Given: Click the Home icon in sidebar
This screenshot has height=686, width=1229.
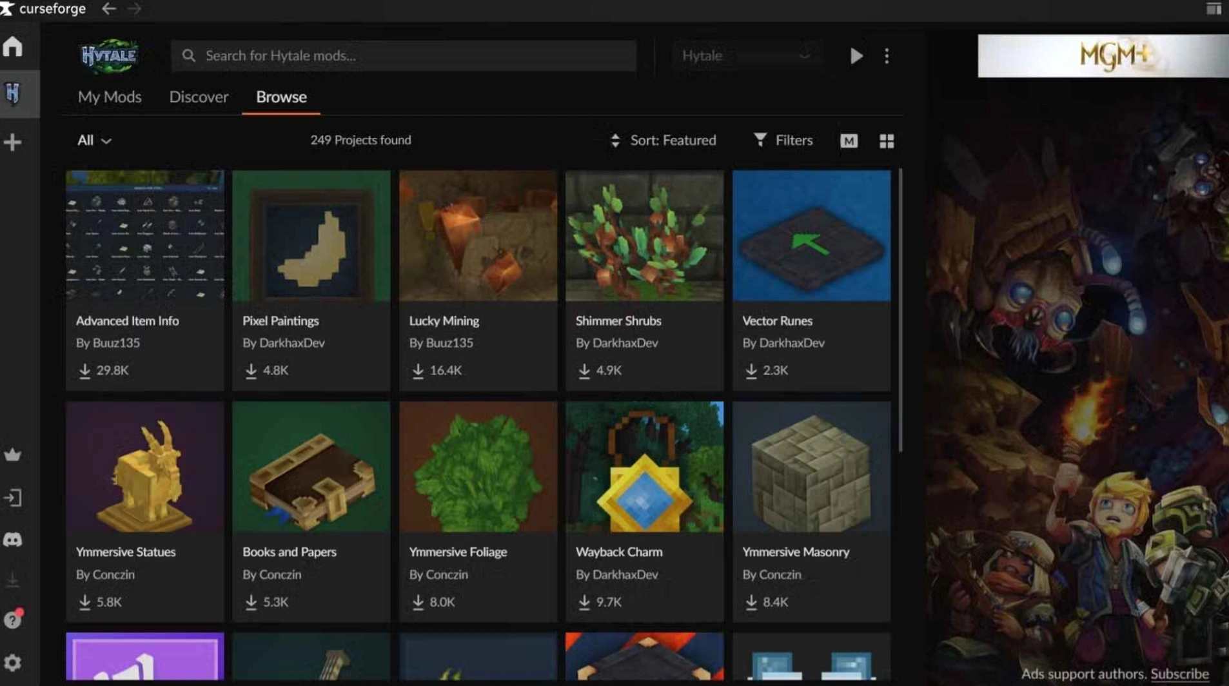Looking at the screenshot, I should pyautogui.click(x=13, y=46).
